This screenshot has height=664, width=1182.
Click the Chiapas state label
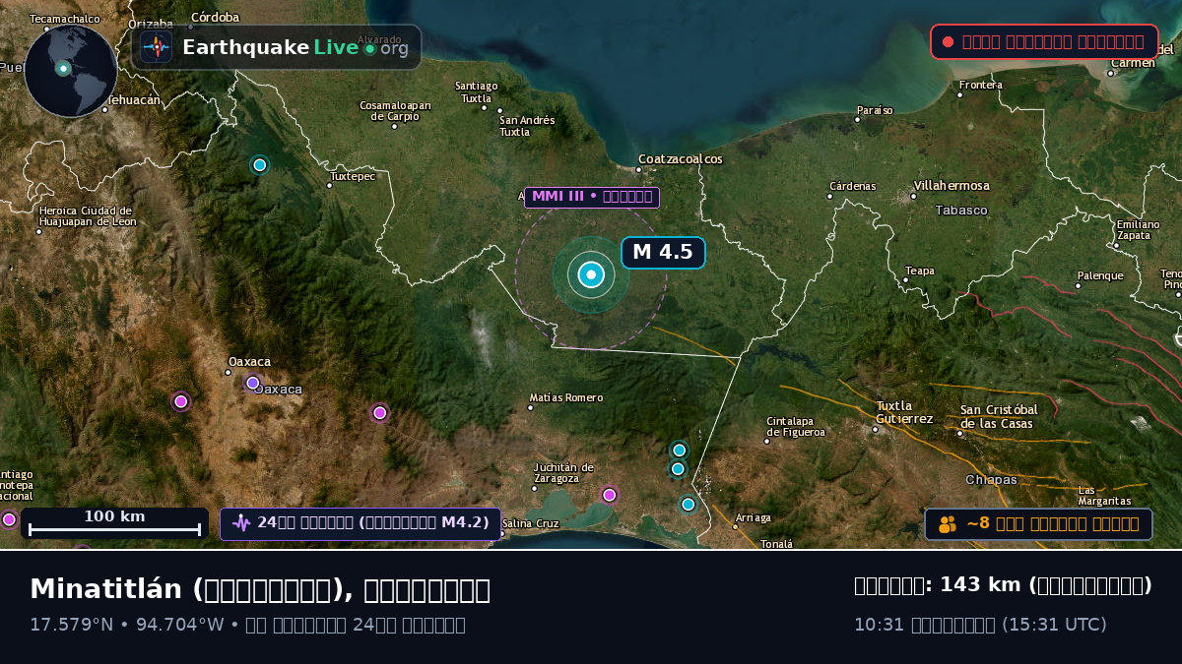[x=991, y=480]
